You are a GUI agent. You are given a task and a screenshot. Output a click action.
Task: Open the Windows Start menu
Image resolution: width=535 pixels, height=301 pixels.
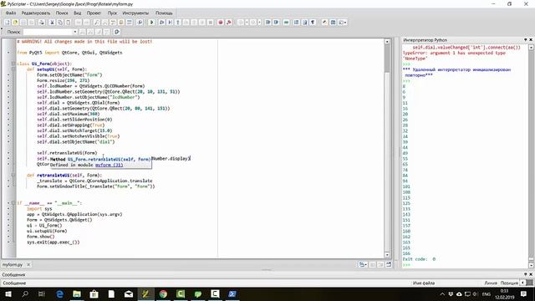(x=8, y=293)
